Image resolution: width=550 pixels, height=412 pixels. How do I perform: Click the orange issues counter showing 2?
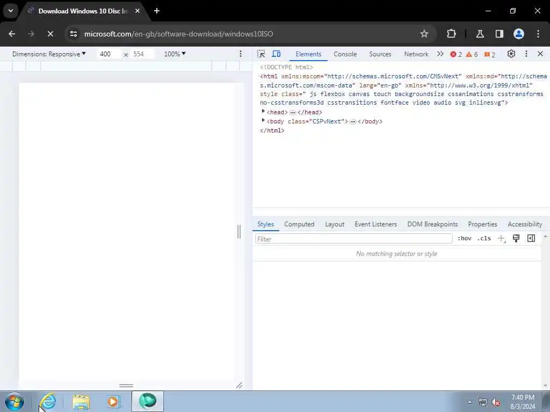[490, 54]
